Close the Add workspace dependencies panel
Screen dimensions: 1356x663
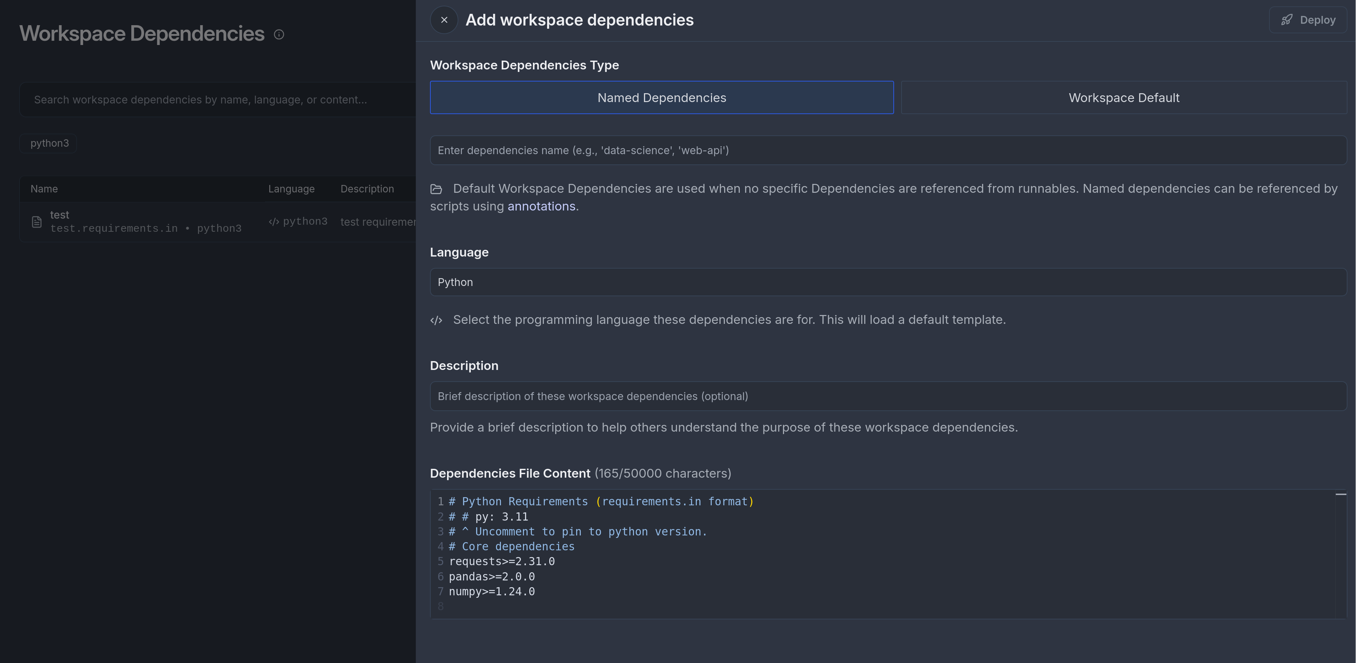pos(444,19)
